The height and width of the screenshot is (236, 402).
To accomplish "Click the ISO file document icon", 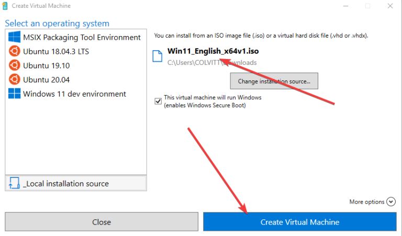I will coord(158,56).
